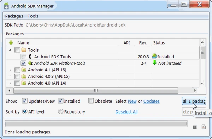This screenshot has width=212, height=139.
Task: Click the horizontal scrollbar right arrow
Action: click(x=195, y=91)
